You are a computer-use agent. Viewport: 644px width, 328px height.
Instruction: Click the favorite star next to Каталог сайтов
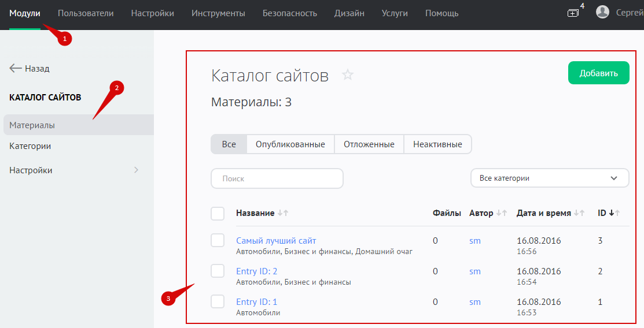348,75
